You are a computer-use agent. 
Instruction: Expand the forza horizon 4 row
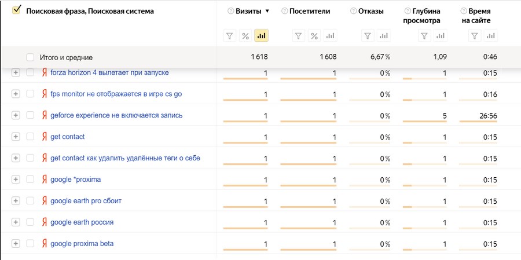point(16,72)
